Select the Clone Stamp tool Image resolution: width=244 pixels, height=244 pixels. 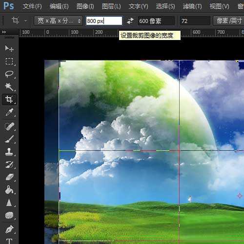pos(9,152)
